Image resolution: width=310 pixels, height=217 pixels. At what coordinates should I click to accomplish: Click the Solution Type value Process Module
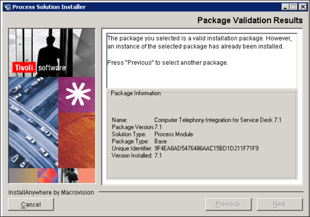(x=174, y=134)
